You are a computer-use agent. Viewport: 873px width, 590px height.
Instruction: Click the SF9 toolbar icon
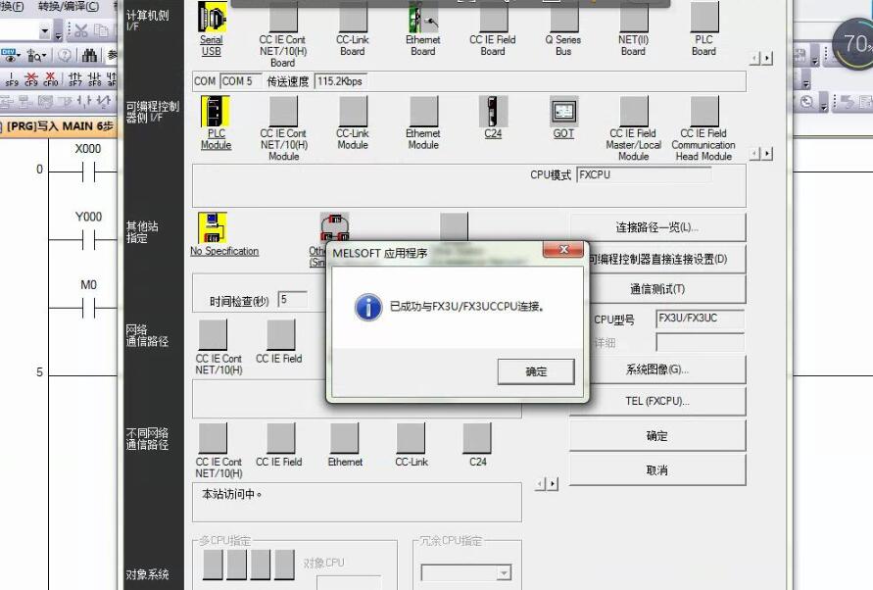click(x=12, y=79)
